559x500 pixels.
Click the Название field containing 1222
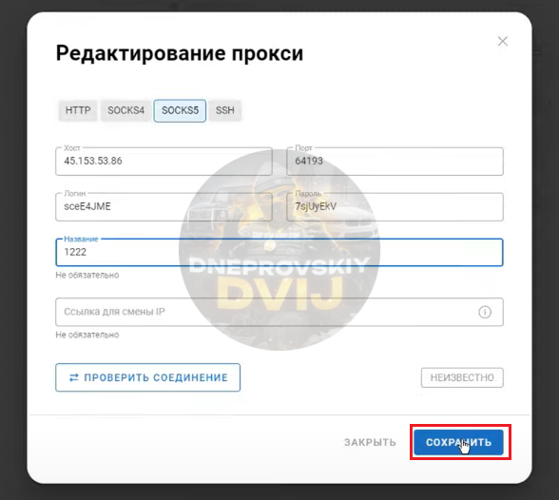tap(279, 252)
